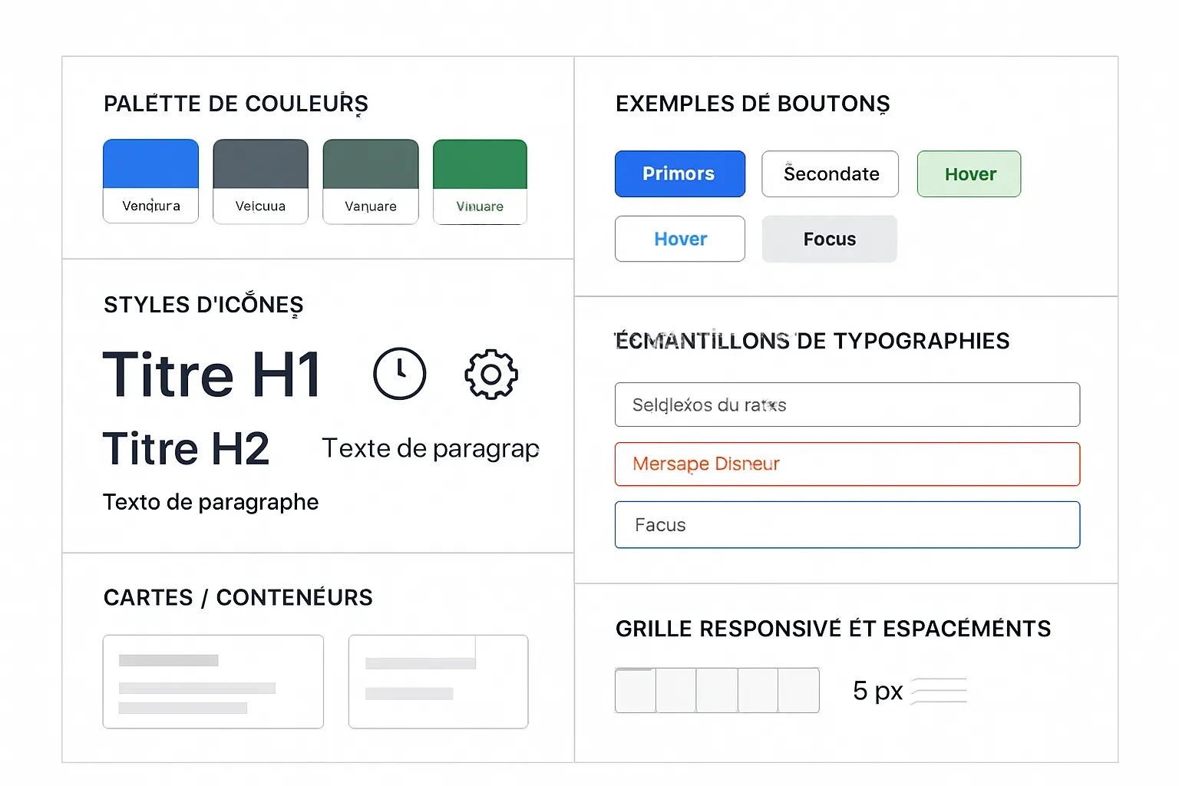Select the red Mersape Disneur error field

click(847, 464)
